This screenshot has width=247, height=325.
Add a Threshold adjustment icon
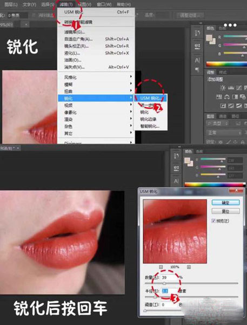239,106
